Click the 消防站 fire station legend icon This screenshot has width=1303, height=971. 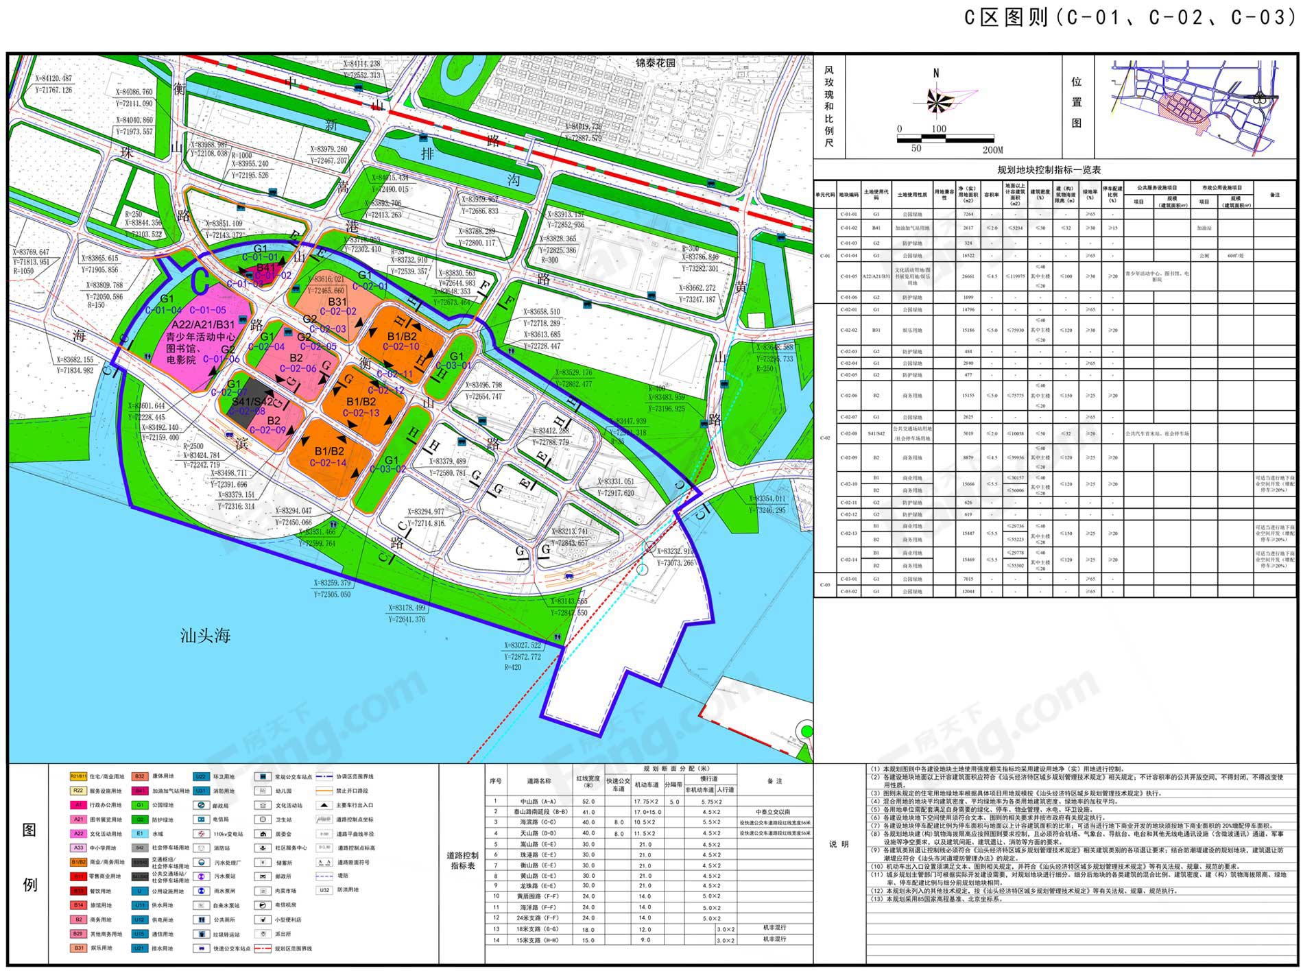(x=200, y=848)
